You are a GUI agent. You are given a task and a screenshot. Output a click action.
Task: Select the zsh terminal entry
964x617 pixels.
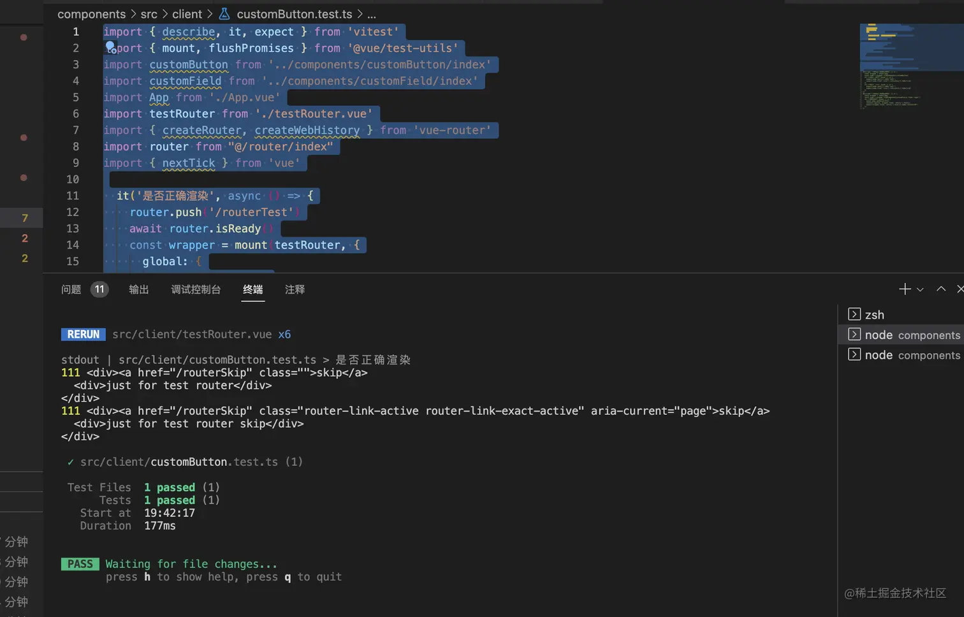click(901, 314)
